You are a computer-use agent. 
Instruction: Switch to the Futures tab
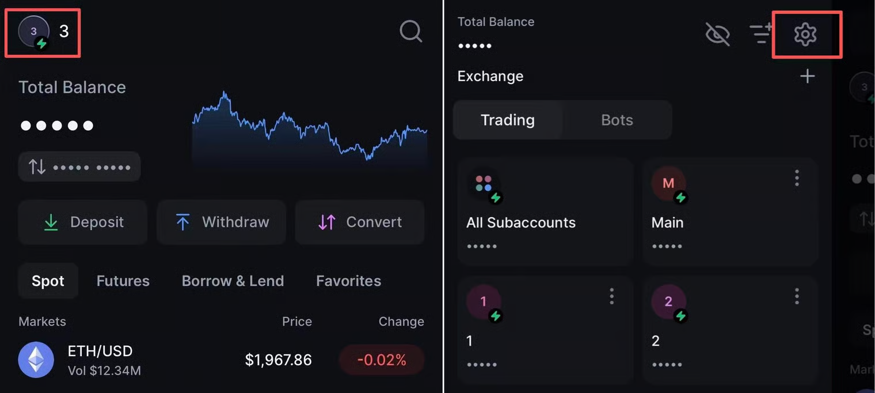pos(123,281)
